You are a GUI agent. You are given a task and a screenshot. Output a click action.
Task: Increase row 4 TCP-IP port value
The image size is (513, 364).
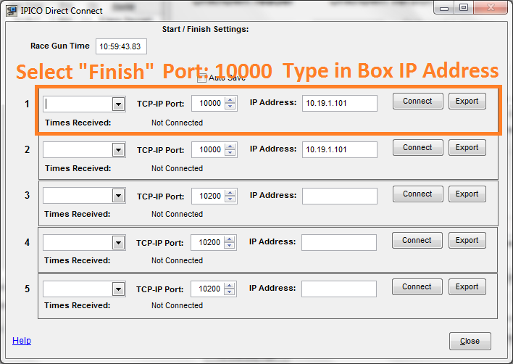coord(230,239)
